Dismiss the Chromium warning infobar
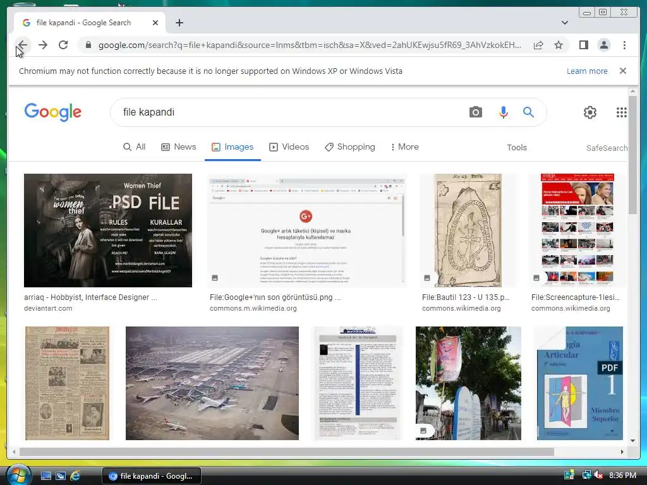This screenshot has width=647, height=485. [x=622, y=71]
